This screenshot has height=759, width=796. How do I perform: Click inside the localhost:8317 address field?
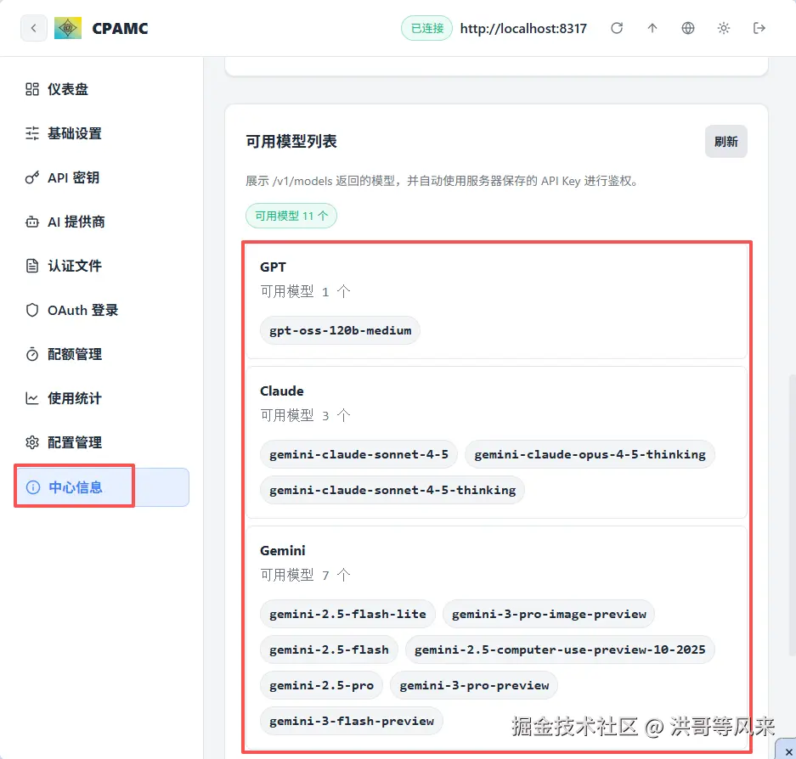coord(523,27)
